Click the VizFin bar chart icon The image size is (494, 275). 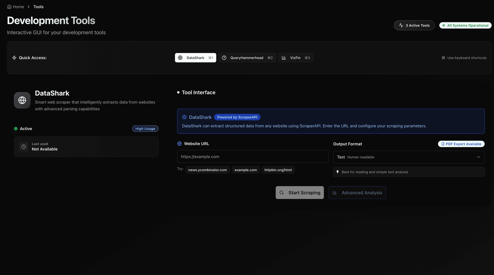point(284,58)
